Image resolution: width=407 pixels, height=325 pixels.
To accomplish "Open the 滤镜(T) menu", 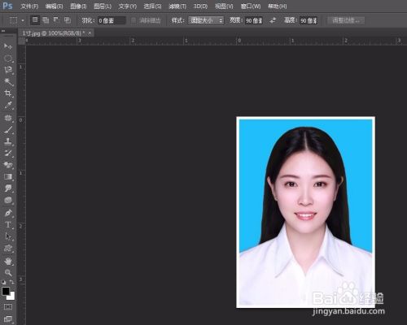I will [x=177, y=6].
